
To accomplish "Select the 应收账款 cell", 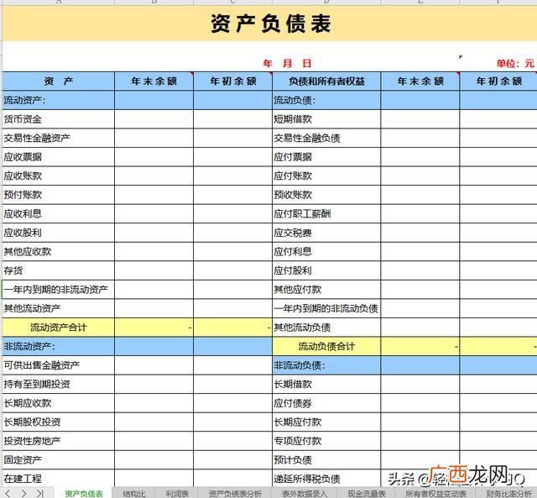I will [58, 176].
